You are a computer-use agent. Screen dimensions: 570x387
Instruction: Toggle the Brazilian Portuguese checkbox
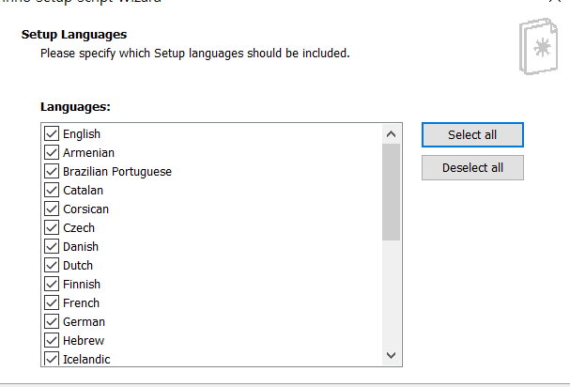click(52, 171)
